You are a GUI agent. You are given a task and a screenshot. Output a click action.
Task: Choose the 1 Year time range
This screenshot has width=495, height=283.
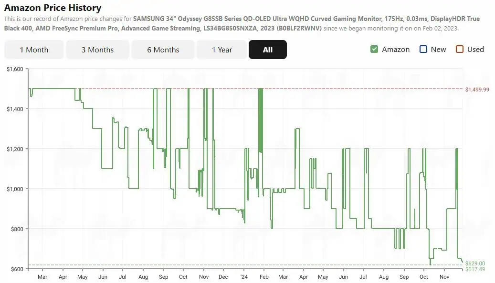222,50
